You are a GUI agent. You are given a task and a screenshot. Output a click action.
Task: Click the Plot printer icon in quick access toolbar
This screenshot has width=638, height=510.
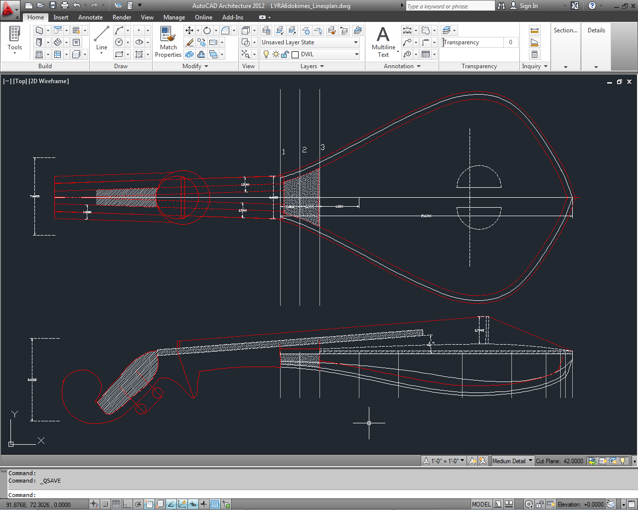coord(65,5)
